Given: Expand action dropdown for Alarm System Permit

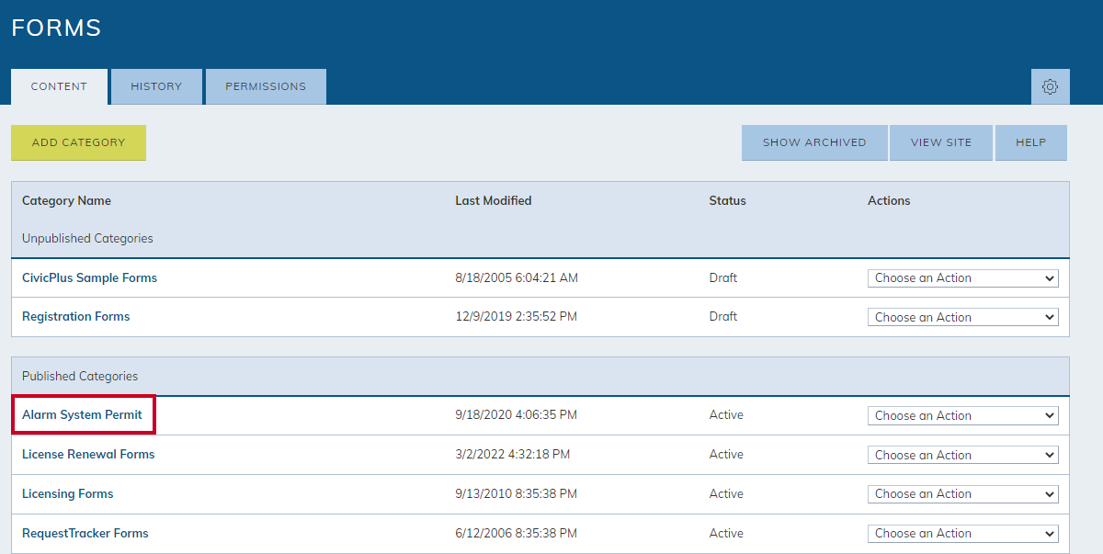Looking at the screenshot, I should (x=963, y=415).
